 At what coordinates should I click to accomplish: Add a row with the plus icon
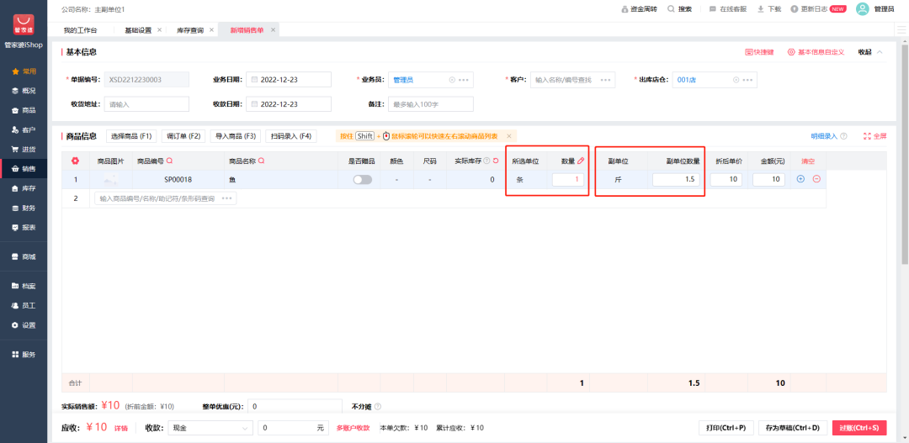coord(801,180)
